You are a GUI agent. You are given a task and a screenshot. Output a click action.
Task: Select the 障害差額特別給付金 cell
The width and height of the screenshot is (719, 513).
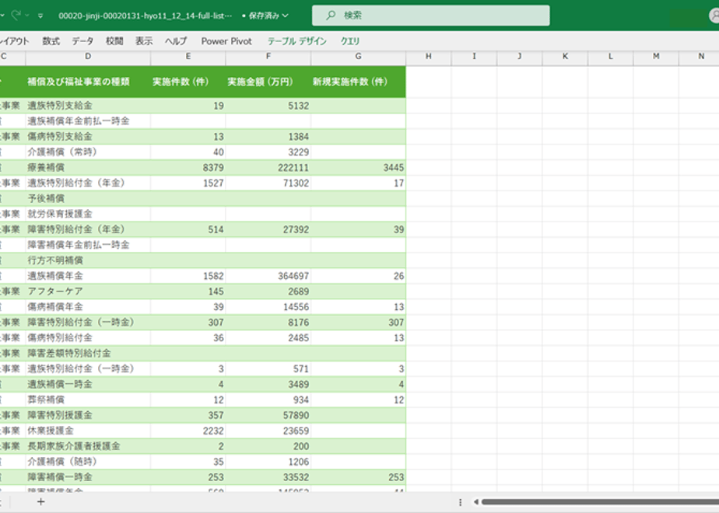click(88, 354)
